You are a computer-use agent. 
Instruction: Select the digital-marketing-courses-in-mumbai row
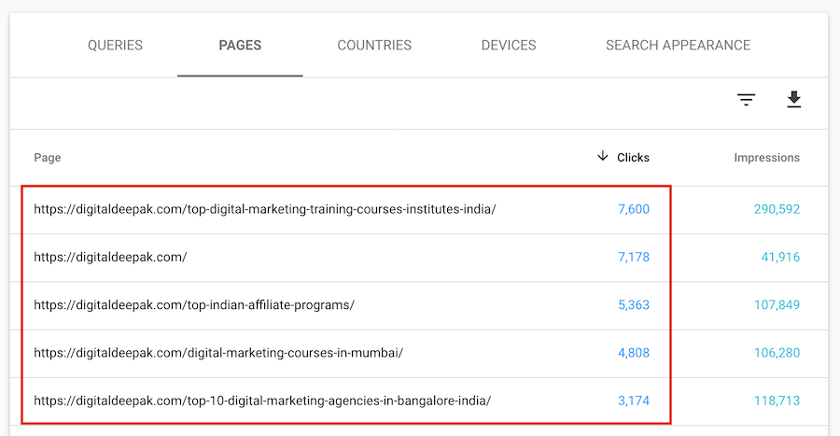[x=419, y=354]
